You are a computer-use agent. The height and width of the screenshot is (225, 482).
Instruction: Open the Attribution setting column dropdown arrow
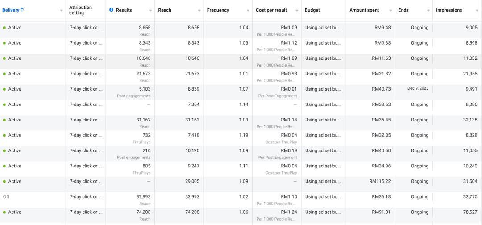(101, 11)
